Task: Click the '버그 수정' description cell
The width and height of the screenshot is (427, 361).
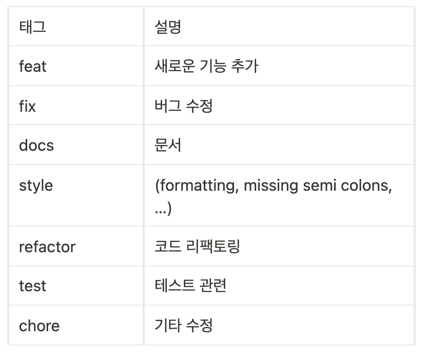Action: [x=183, y=106]
